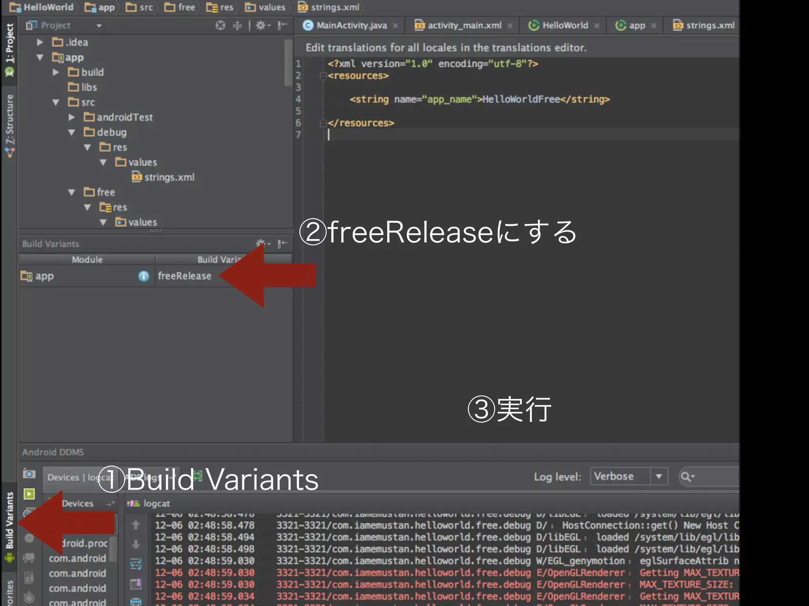Fold the resources tag in the gutter
This screenshot has width=809, height=606.
pos(323,76)
